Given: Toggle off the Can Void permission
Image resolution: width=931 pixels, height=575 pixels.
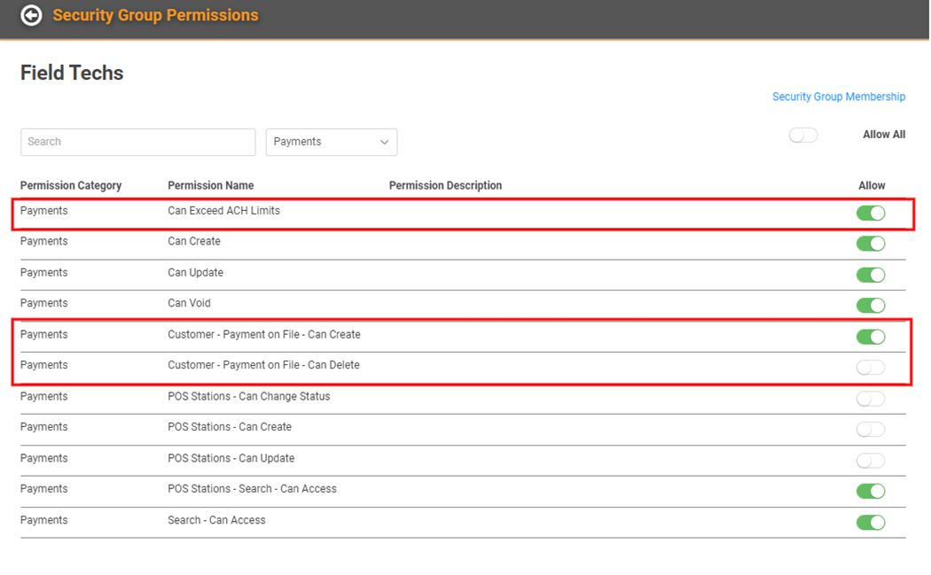Looking at the screenshot, I should [x=870, y=305].
